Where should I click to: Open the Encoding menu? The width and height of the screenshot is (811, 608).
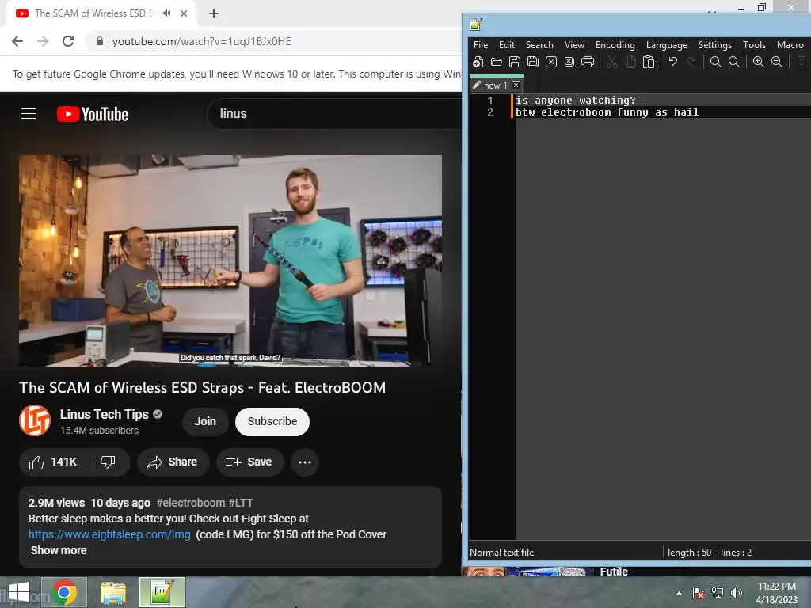[x=615, y=45]
